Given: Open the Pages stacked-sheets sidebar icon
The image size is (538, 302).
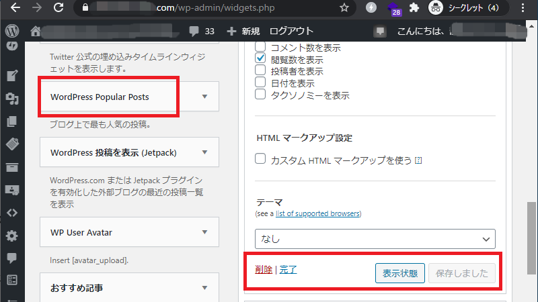Looking at the screenshot, I should [x=12, y=121].
